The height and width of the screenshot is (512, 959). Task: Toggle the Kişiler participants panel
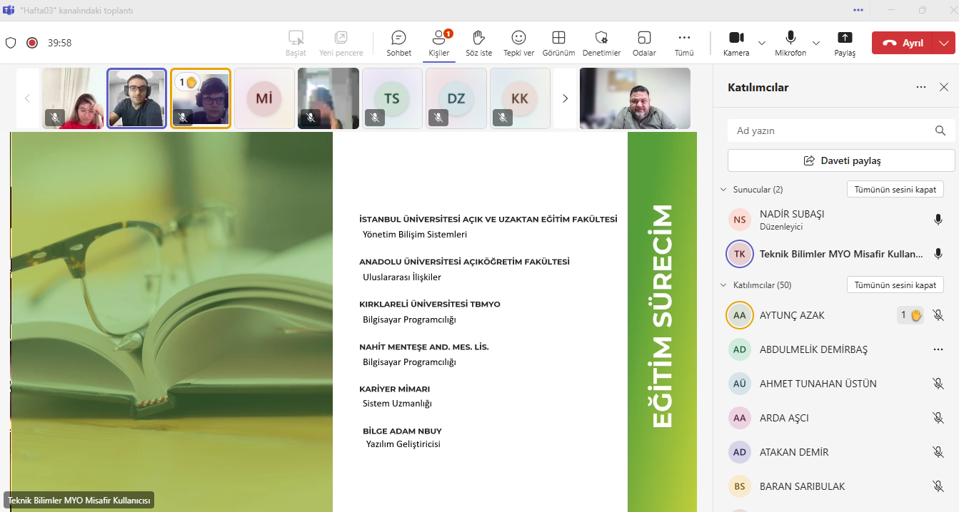click(439, 43)
